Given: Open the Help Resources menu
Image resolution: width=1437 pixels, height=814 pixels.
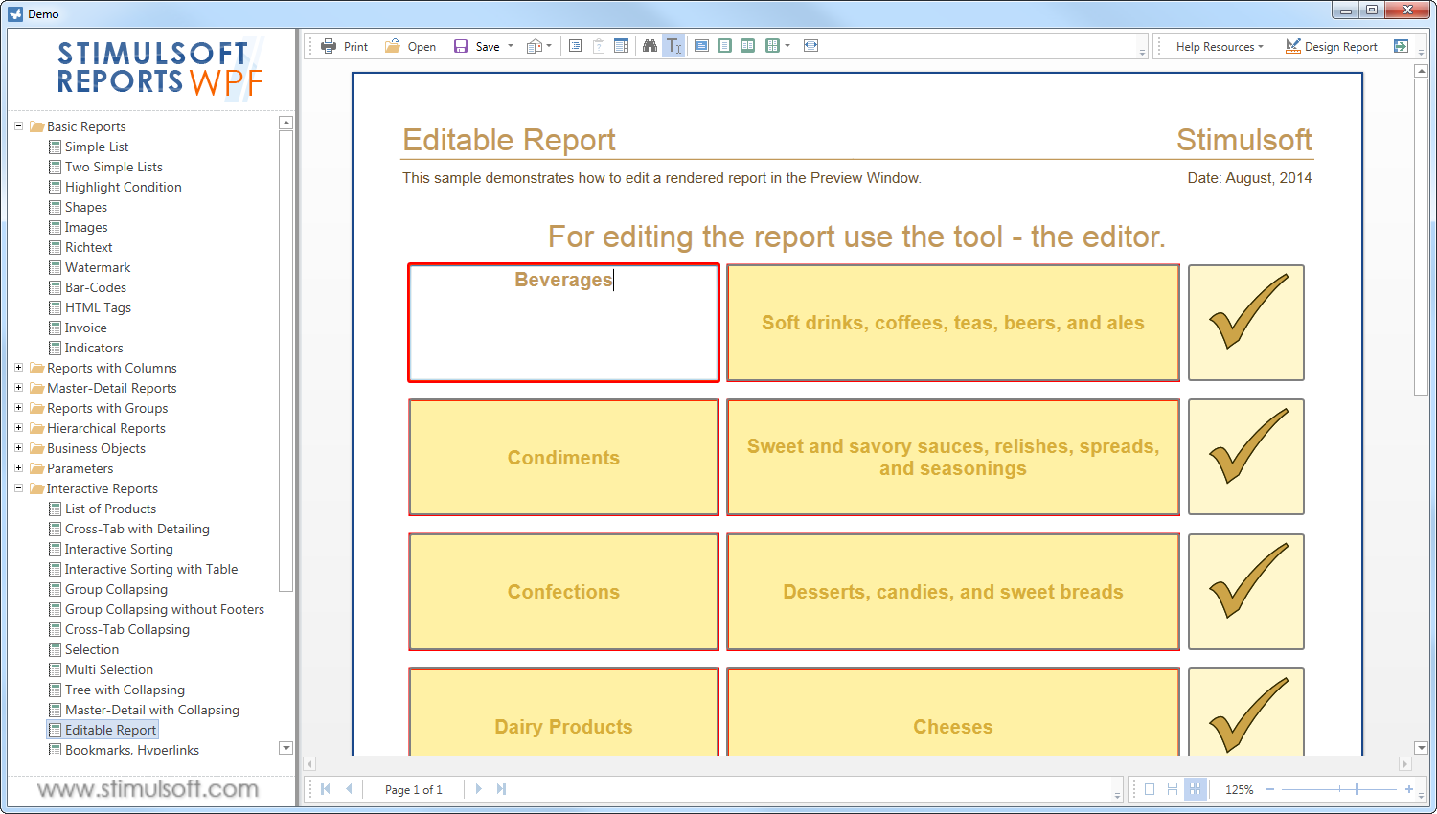Looking at the screenshot, I should point(1219,46).
